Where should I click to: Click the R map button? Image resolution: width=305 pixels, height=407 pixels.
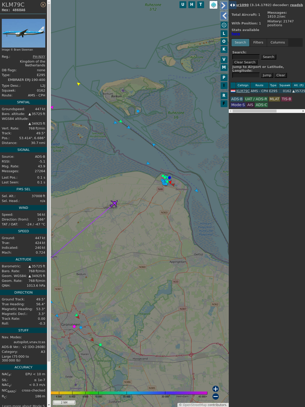click(x=224, y=96)
